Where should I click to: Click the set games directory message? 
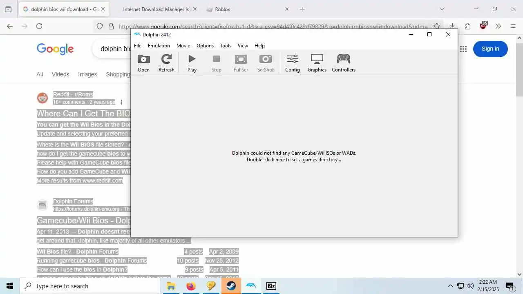tap(294, 156)
